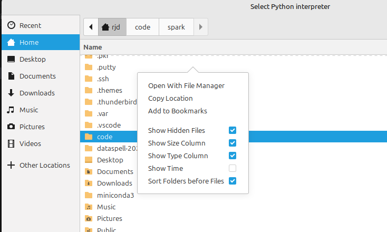This screenshot has width=387, height=232.
Task: Click the Desktop icon in sidebar
Action: pyautogui.click(x=11, y=59)
